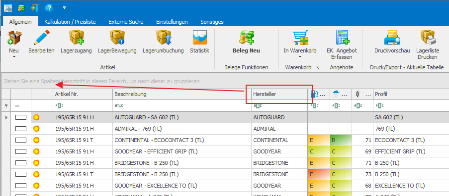Viewport: 449px width, 196px height.
Task: Click the In Warenkorb shopping cart icon
Action: (300, 38)
